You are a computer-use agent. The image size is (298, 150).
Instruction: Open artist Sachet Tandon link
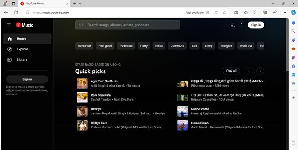click(101, 100)
